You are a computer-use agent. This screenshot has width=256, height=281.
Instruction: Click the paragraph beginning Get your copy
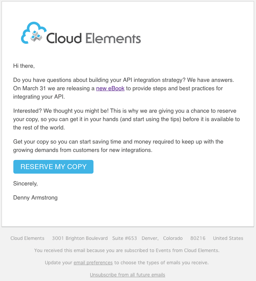[118, 146]
